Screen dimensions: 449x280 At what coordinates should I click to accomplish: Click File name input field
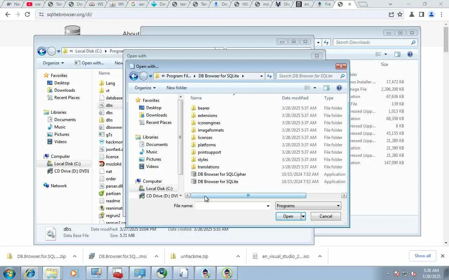tap(230, 206)
